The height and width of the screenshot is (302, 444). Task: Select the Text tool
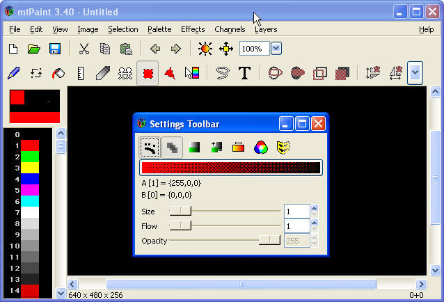[x=245, y=73]
